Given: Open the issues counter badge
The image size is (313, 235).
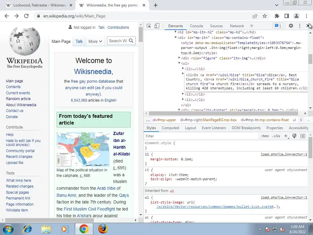Looking at the screenshot, I should pos(278,26).
